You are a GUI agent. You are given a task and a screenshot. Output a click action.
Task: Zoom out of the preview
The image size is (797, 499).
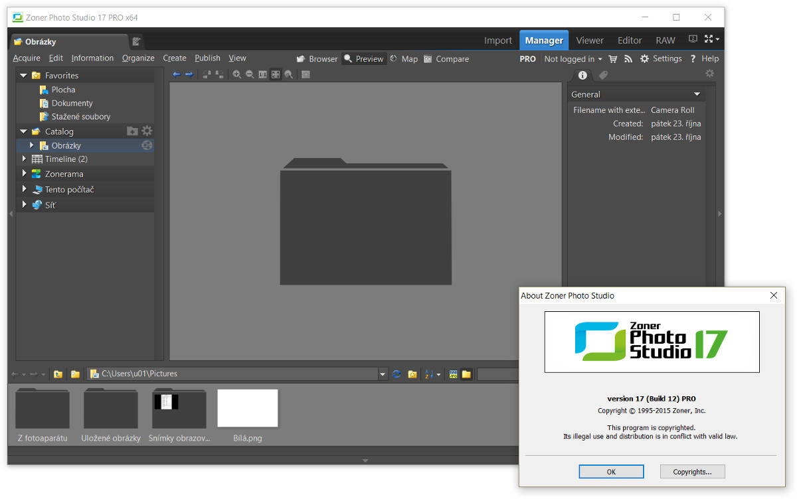(x=250, y=74)
